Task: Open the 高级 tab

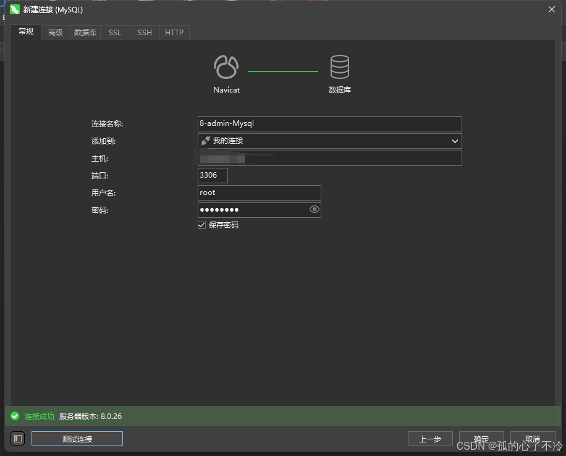Action: (x=56, y=33)
